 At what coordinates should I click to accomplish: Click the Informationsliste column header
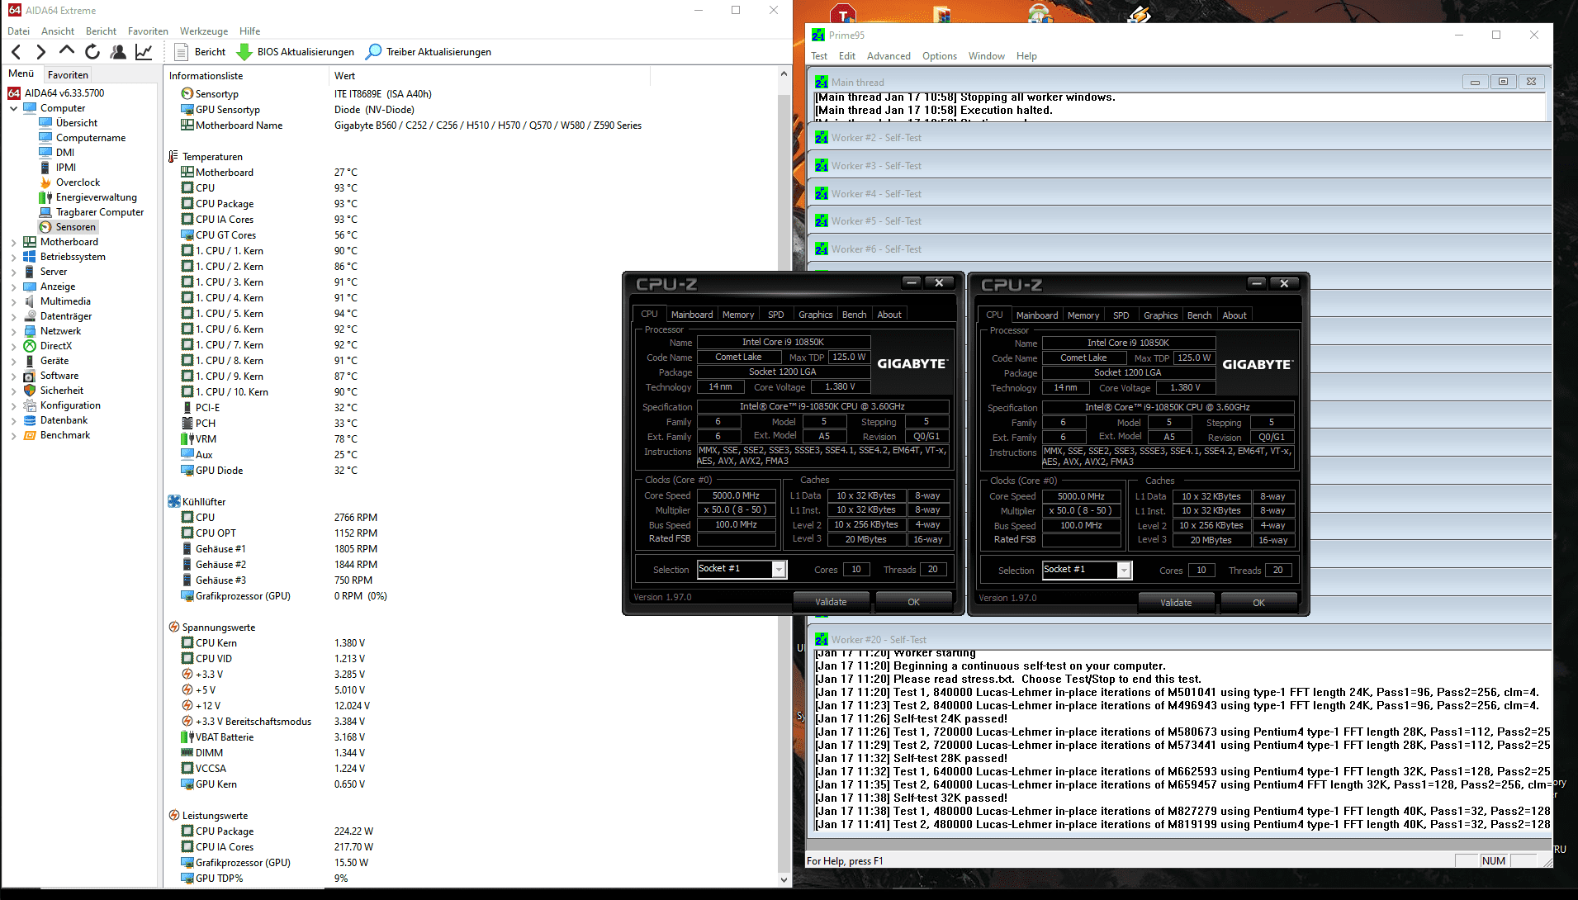(246, 76)
